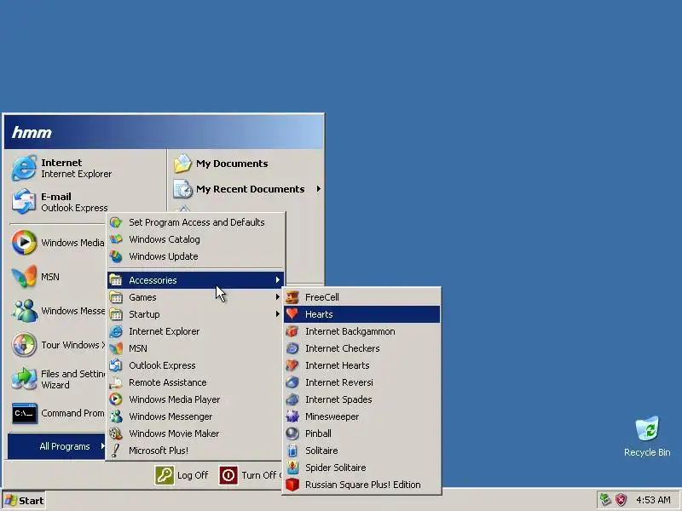Expand the Accessories submenu arrow

coord(278,280)
